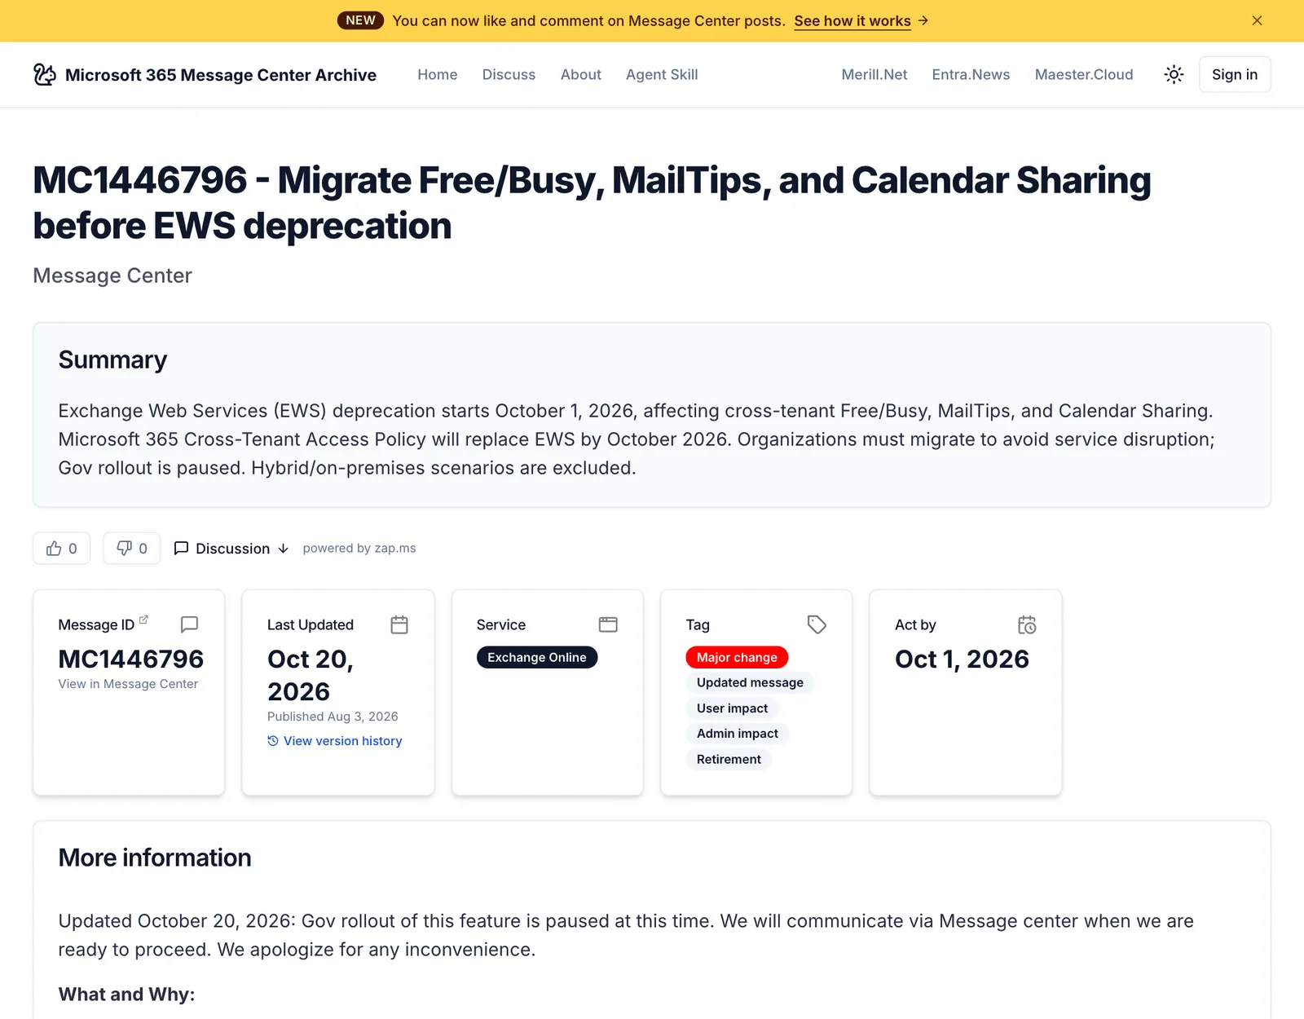Click the squirrel logo icon in the header
The height and width of the screenshot is (1019, 1304).
(45, 74)
